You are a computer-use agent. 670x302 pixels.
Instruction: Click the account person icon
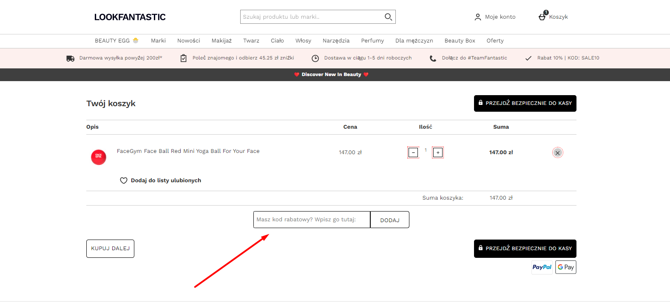pyautogui.click(x=478, y=17)
